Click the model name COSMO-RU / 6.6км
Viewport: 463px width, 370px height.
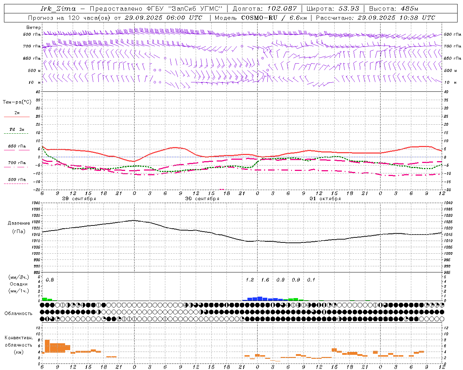274,18
